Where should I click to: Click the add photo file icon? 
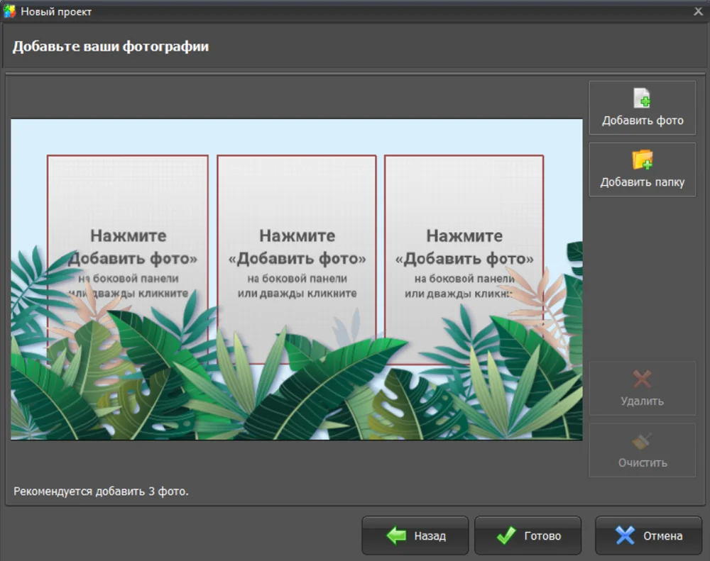(x=642, y=98)
